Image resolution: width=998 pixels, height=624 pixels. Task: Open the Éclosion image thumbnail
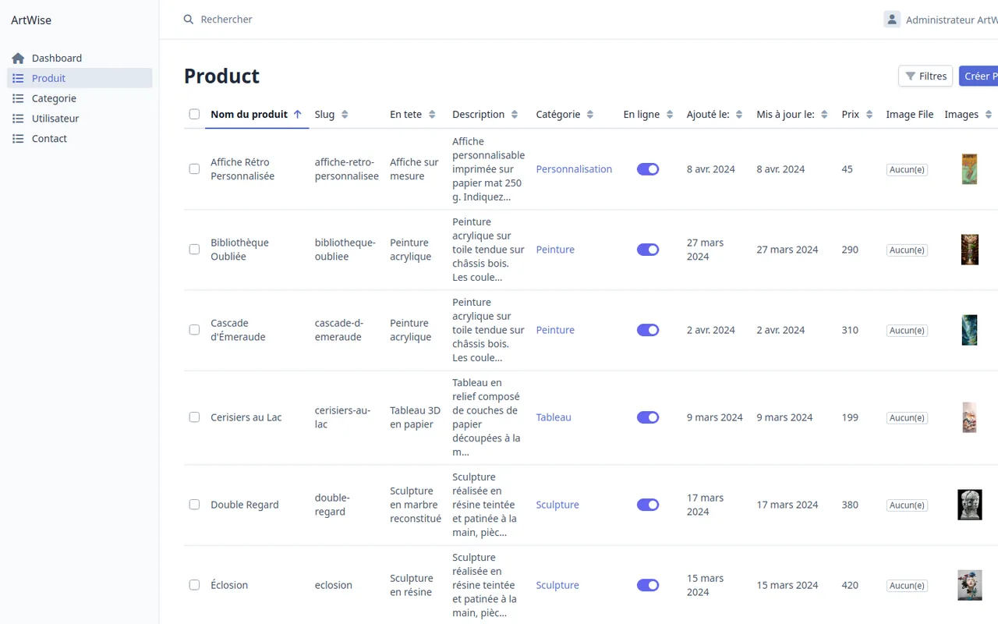[970, 585]
